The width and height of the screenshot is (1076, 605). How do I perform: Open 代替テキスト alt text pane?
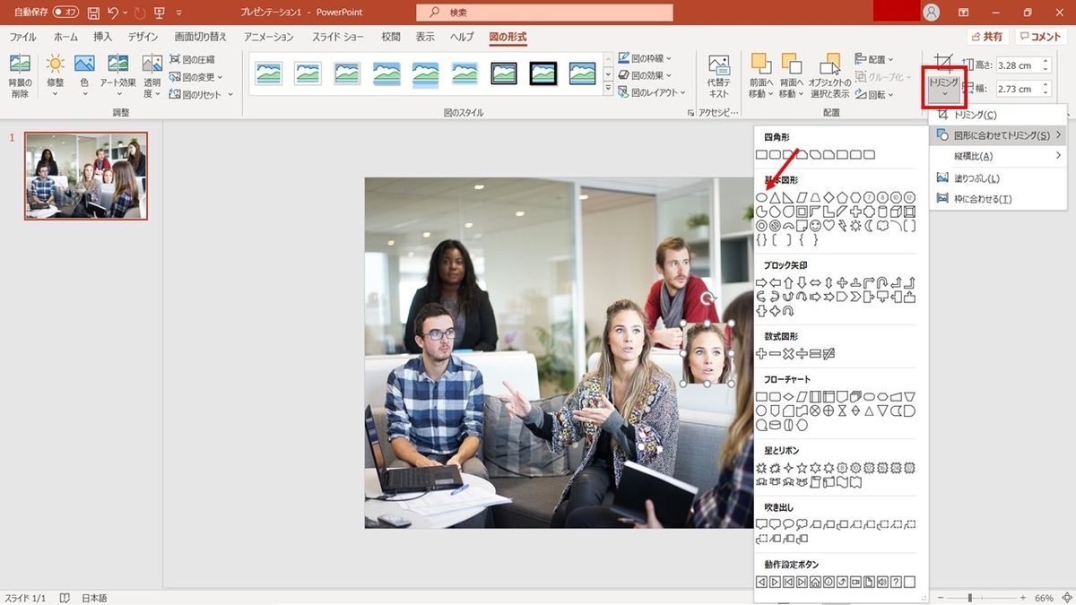click(x=719, y=76)
